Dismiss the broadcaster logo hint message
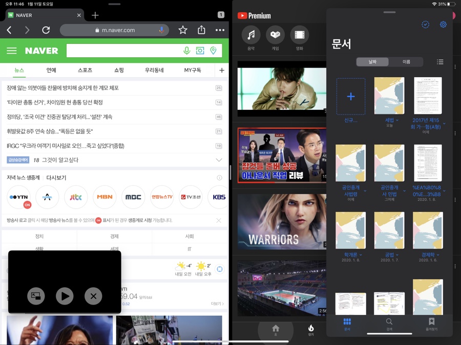Screen dimensions: 461x345 pyautogui.click(x=219, y=220)
